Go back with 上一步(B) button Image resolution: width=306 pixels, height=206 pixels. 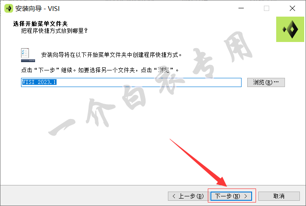(188, 196)
